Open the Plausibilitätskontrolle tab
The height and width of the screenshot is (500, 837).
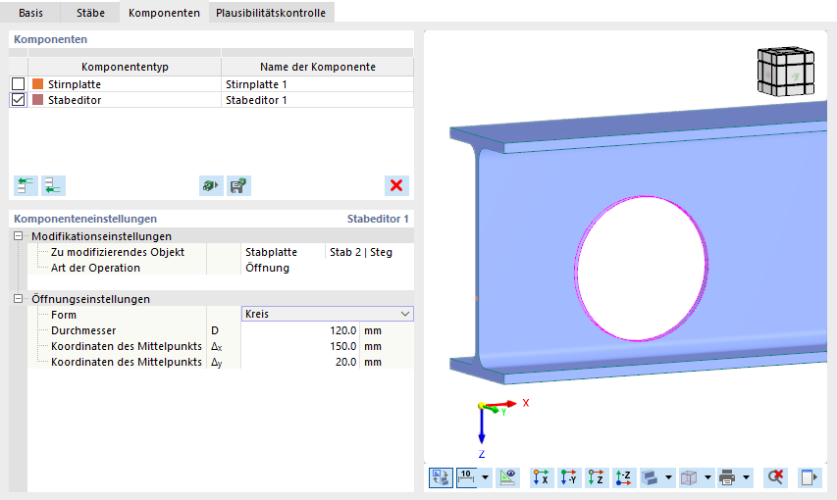pyautogui.click(x=271, y=13)
